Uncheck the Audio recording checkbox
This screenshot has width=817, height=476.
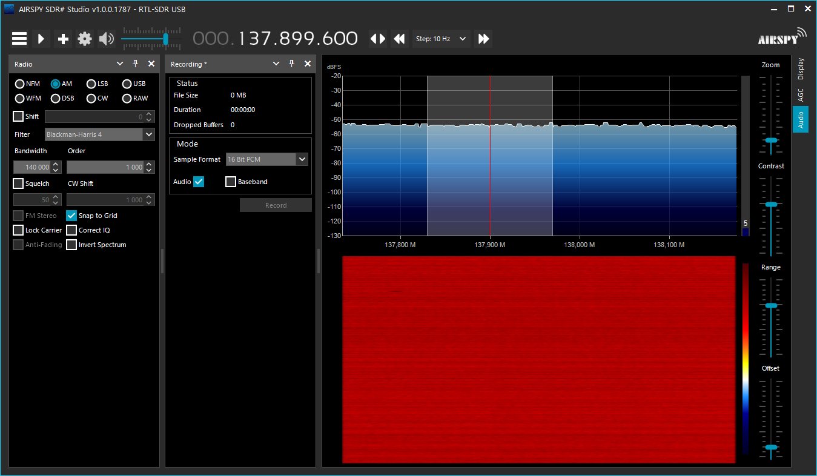[x=199, y=182]
